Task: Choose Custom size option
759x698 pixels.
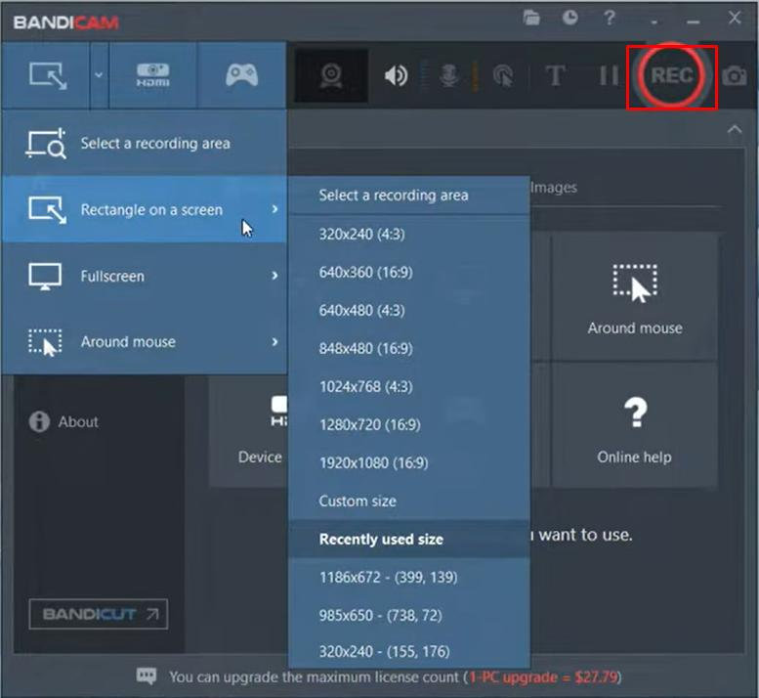Action: tap(409, 501)
